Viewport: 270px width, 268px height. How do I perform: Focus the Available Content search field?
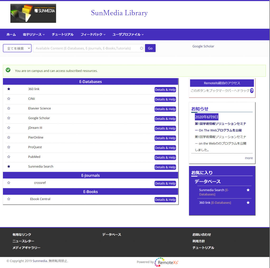[x=88, y=48]
